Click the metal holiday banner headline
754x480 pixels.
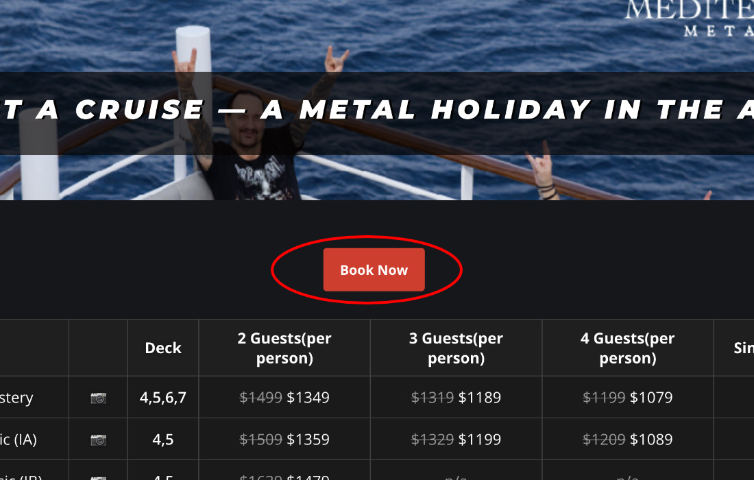377,110
